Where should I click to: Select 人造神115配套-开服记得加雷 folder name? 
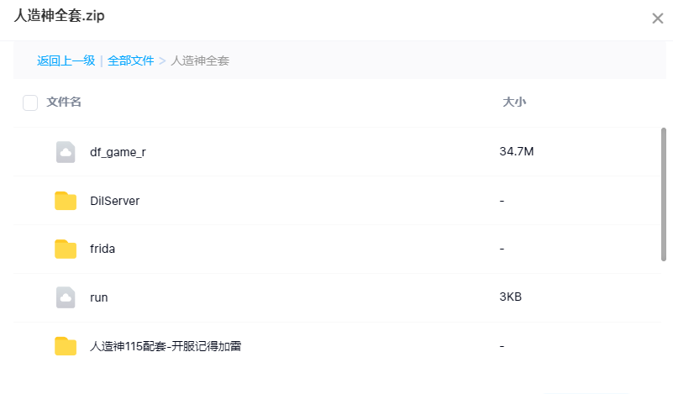[166, 346]
